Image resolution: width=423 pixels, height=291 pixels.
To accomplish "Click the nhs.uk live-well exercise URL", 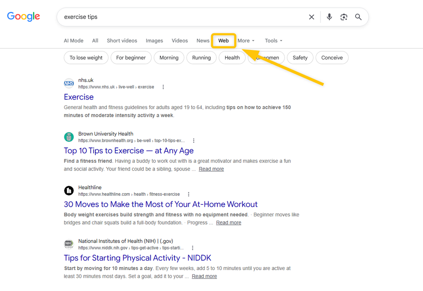I will click(x=116, y=87).
